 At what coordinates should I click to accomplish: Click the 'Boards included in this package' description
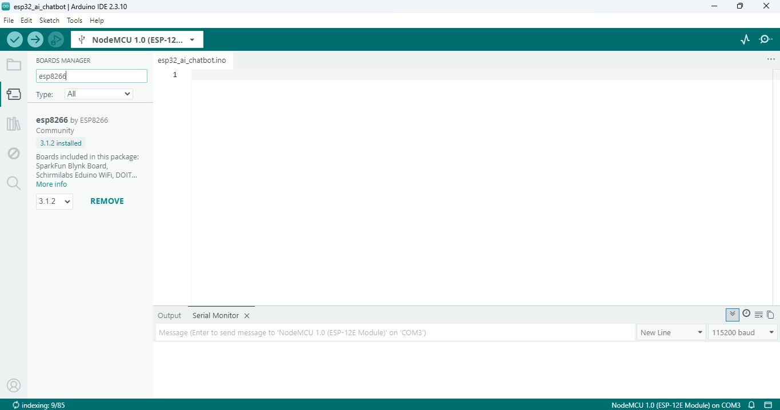click(87, 166)
